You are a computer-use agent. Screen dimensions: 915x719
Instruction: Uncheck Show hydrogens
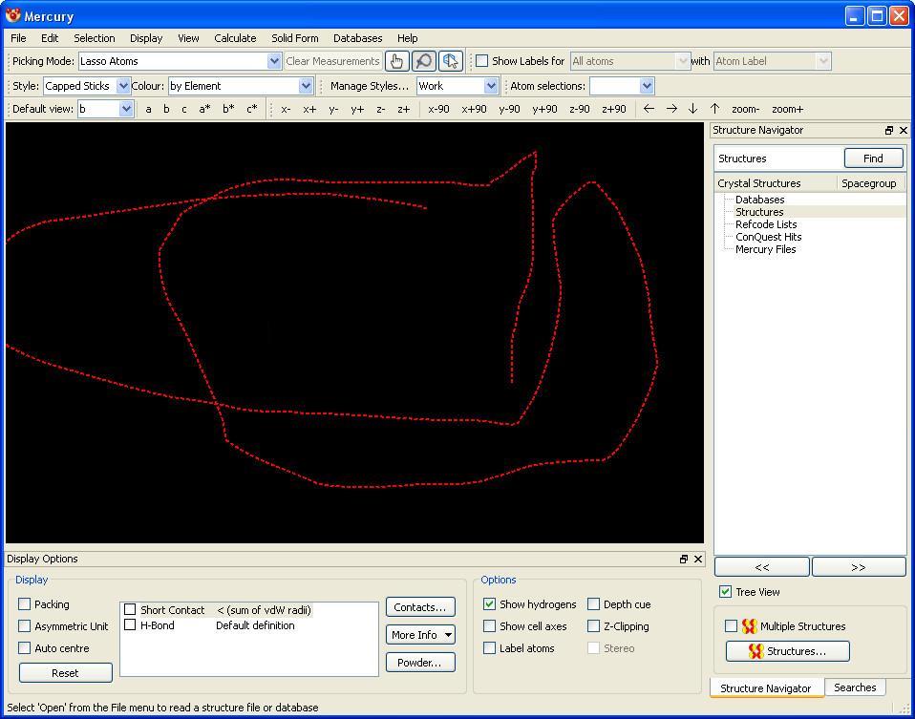pyautogui.click(x=490, y=604)
